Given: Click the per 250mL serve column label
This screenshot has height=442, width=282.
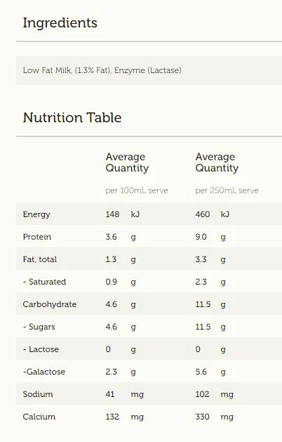Looking at the screenshot, I should pos(227,190).
